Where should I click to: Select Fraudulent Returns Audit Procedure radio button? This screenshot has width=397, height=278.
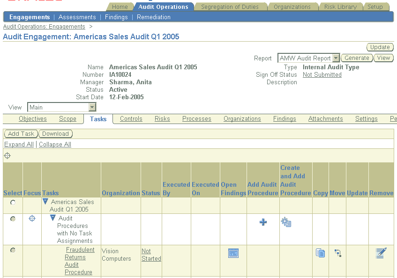point(13,250)
